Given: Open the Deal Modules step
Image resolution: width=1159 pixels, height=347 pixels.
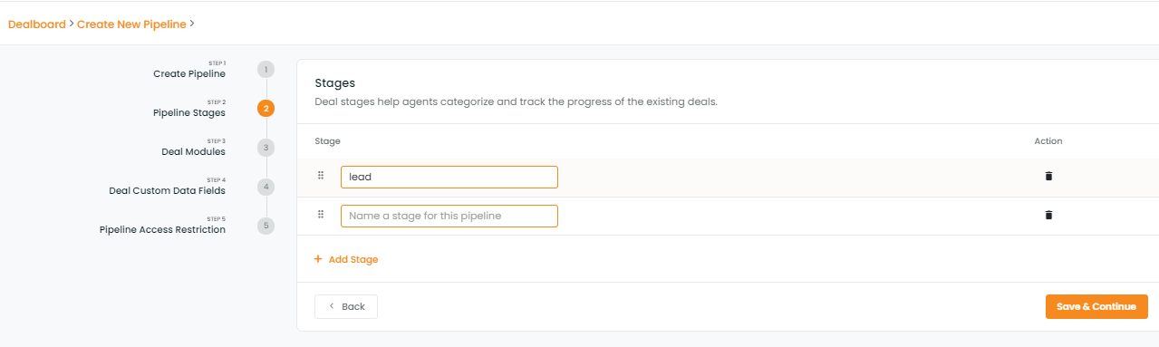Looking at the screenshot, I should tap(193, 152).
